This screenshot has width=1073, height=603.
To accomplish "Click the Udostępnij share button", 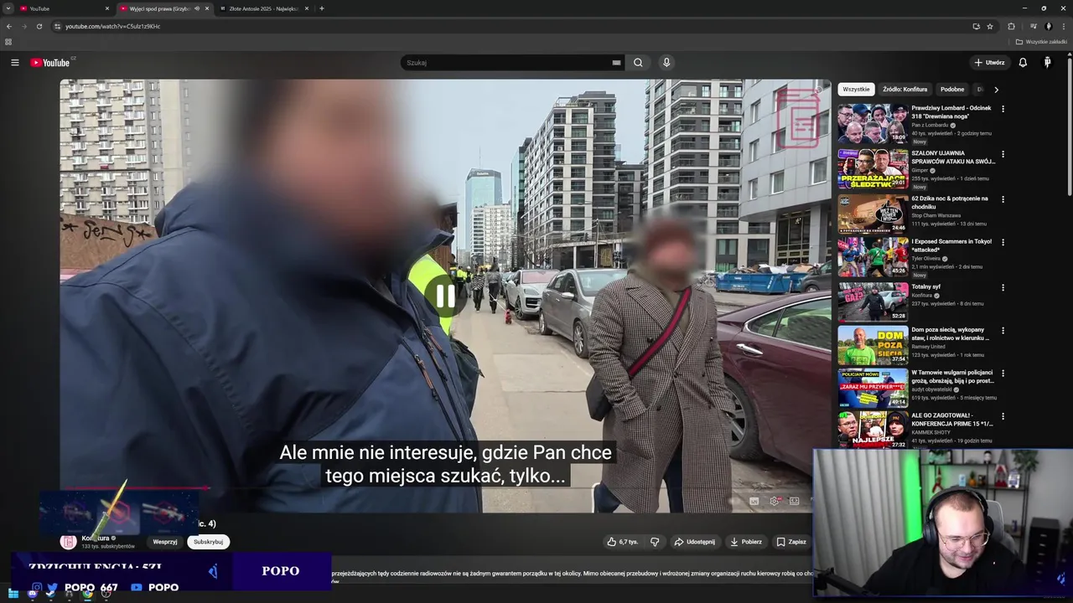I will point(695,542).
